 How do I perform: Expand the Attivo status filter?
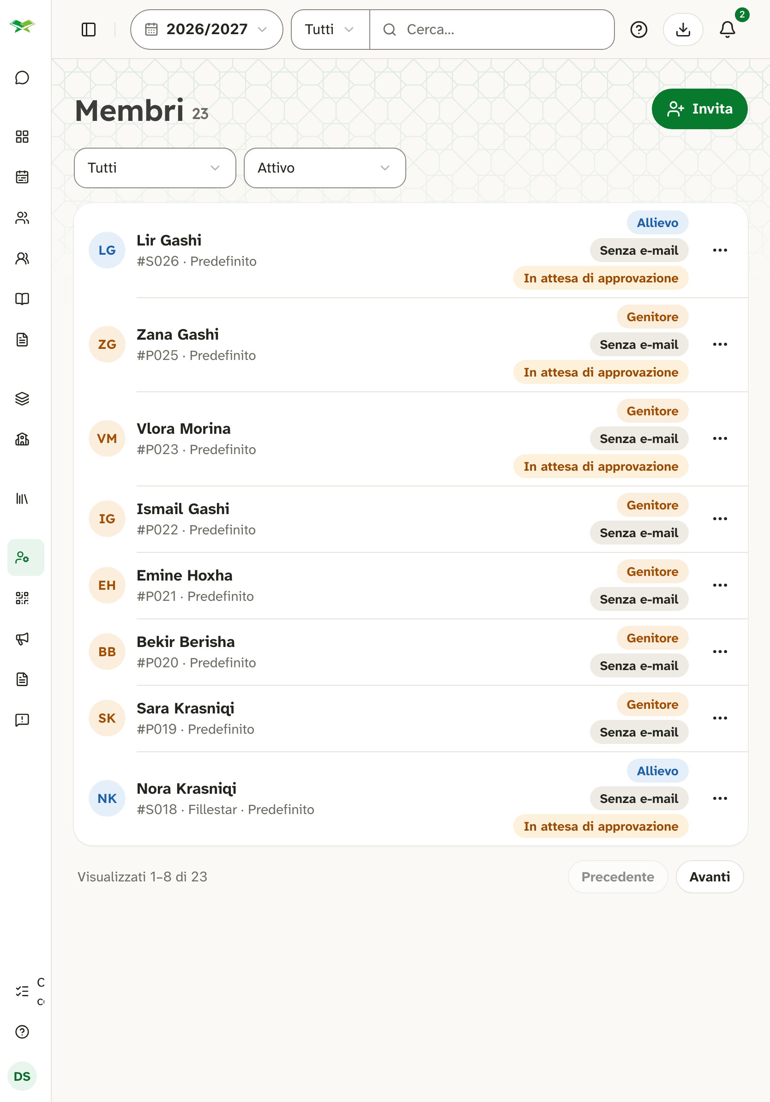[325, 168]
